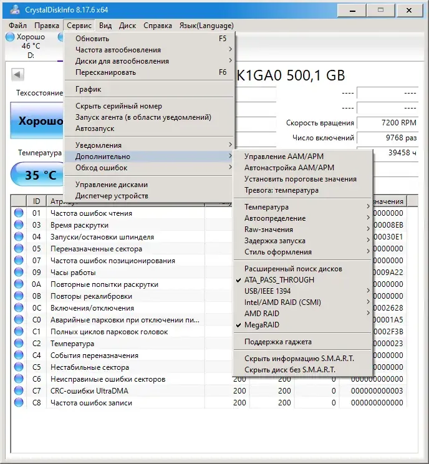Open Управление дисками entry
The width and height of the screenshot is (429, 464).
[149, 185]
